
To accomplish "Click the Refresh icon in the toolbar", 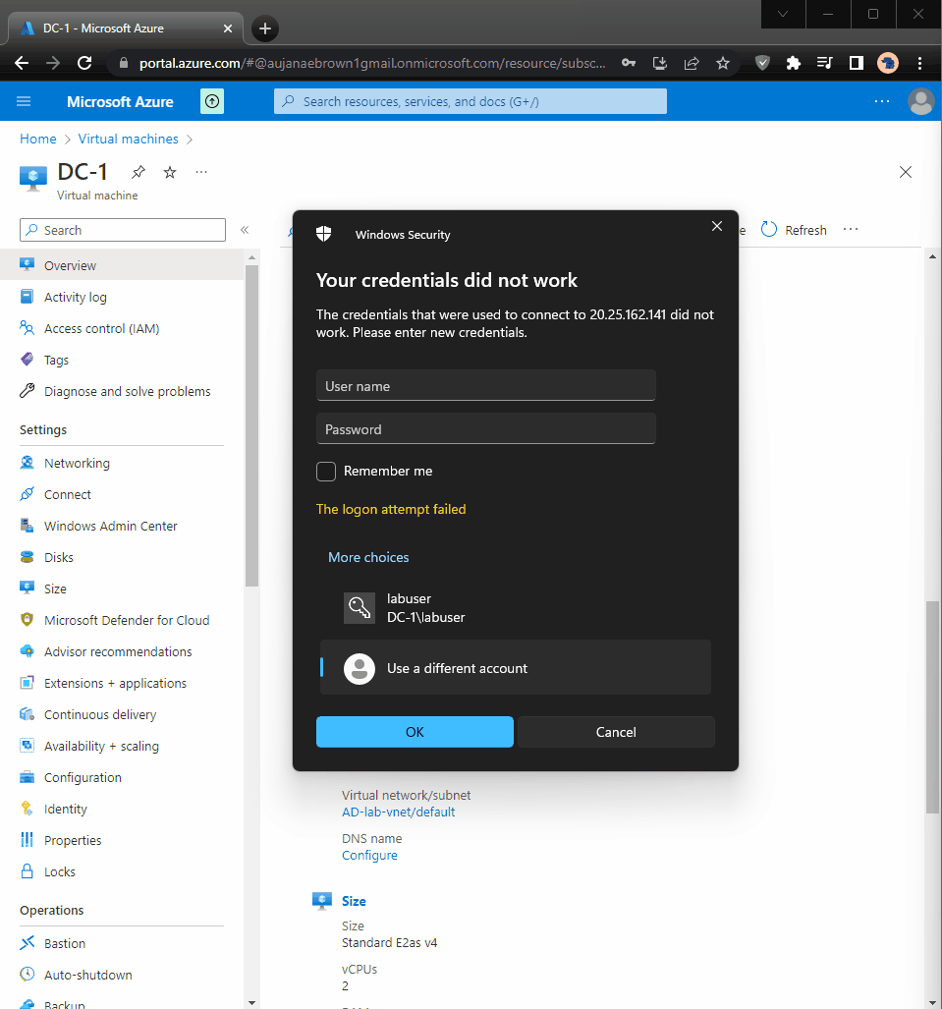I will [x=769, y=230].
